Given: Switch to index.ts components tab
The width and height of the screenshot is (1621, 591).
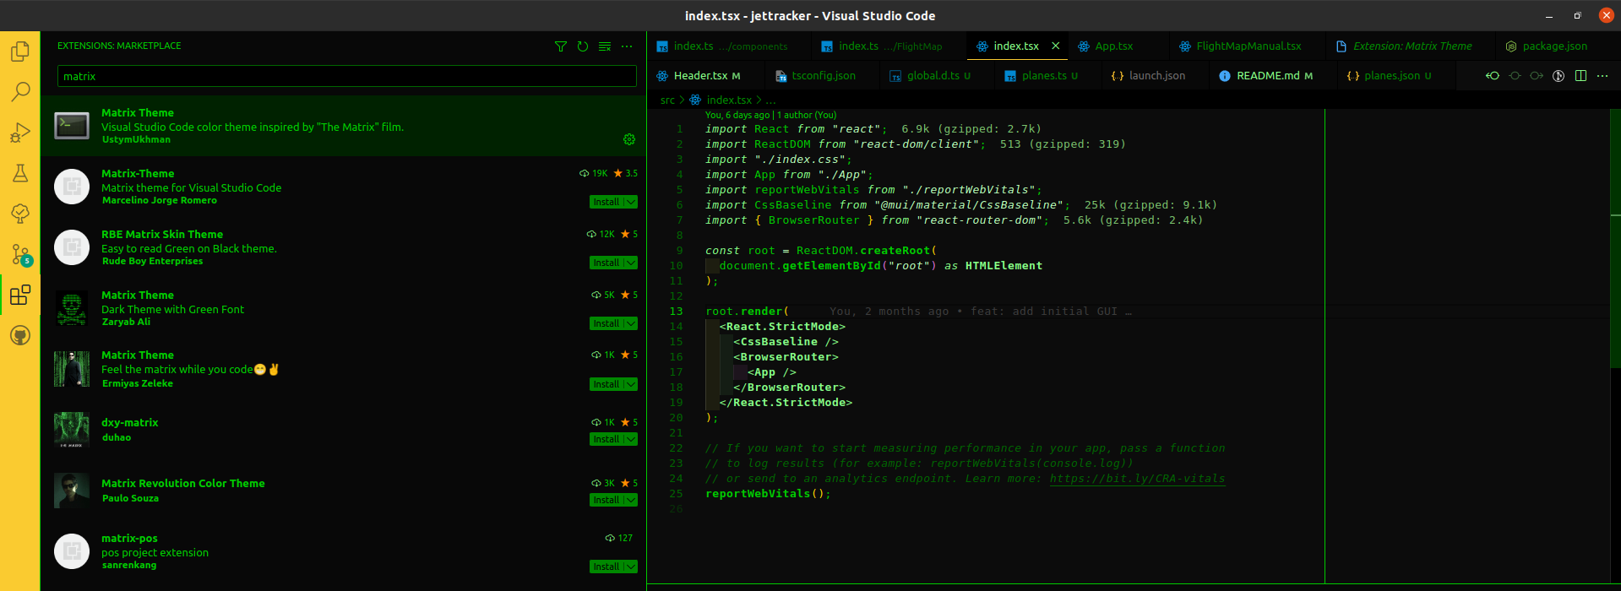Looking at the screenshot, I should point(729,46).
